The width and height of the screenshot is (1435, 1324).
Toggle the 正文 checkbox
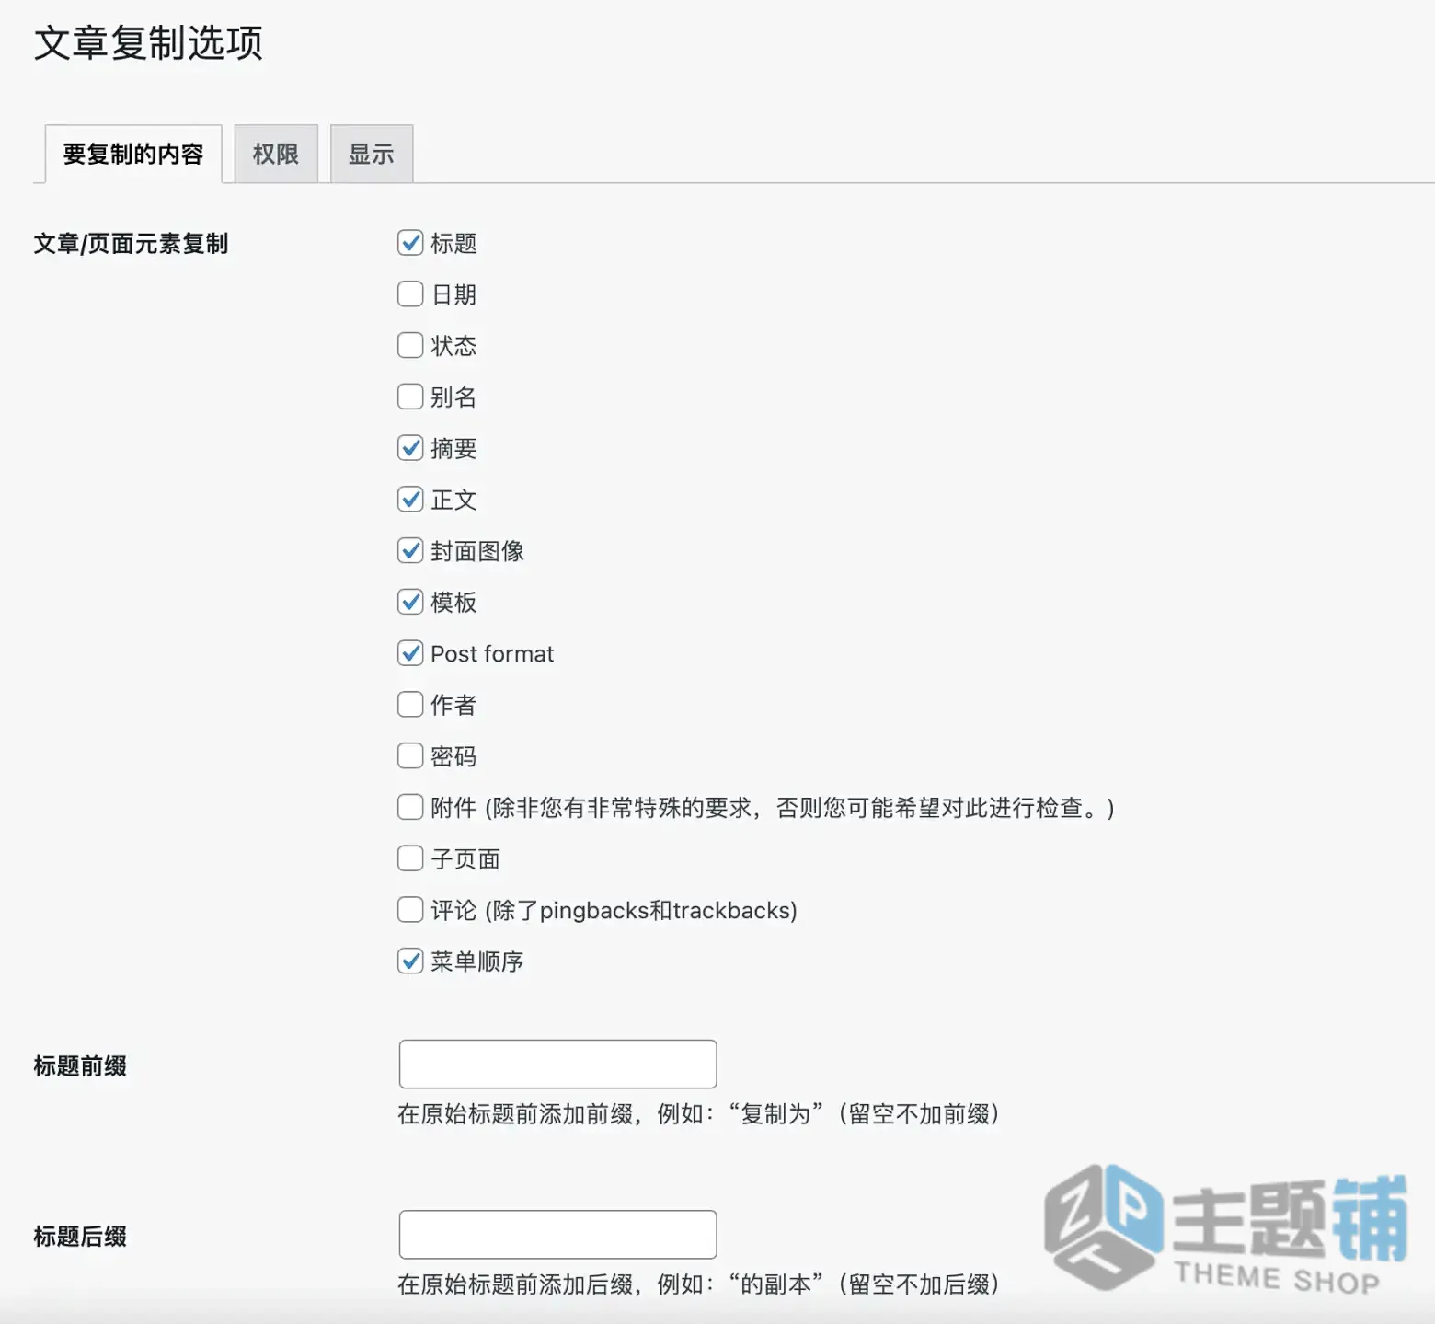coord(410,500)
